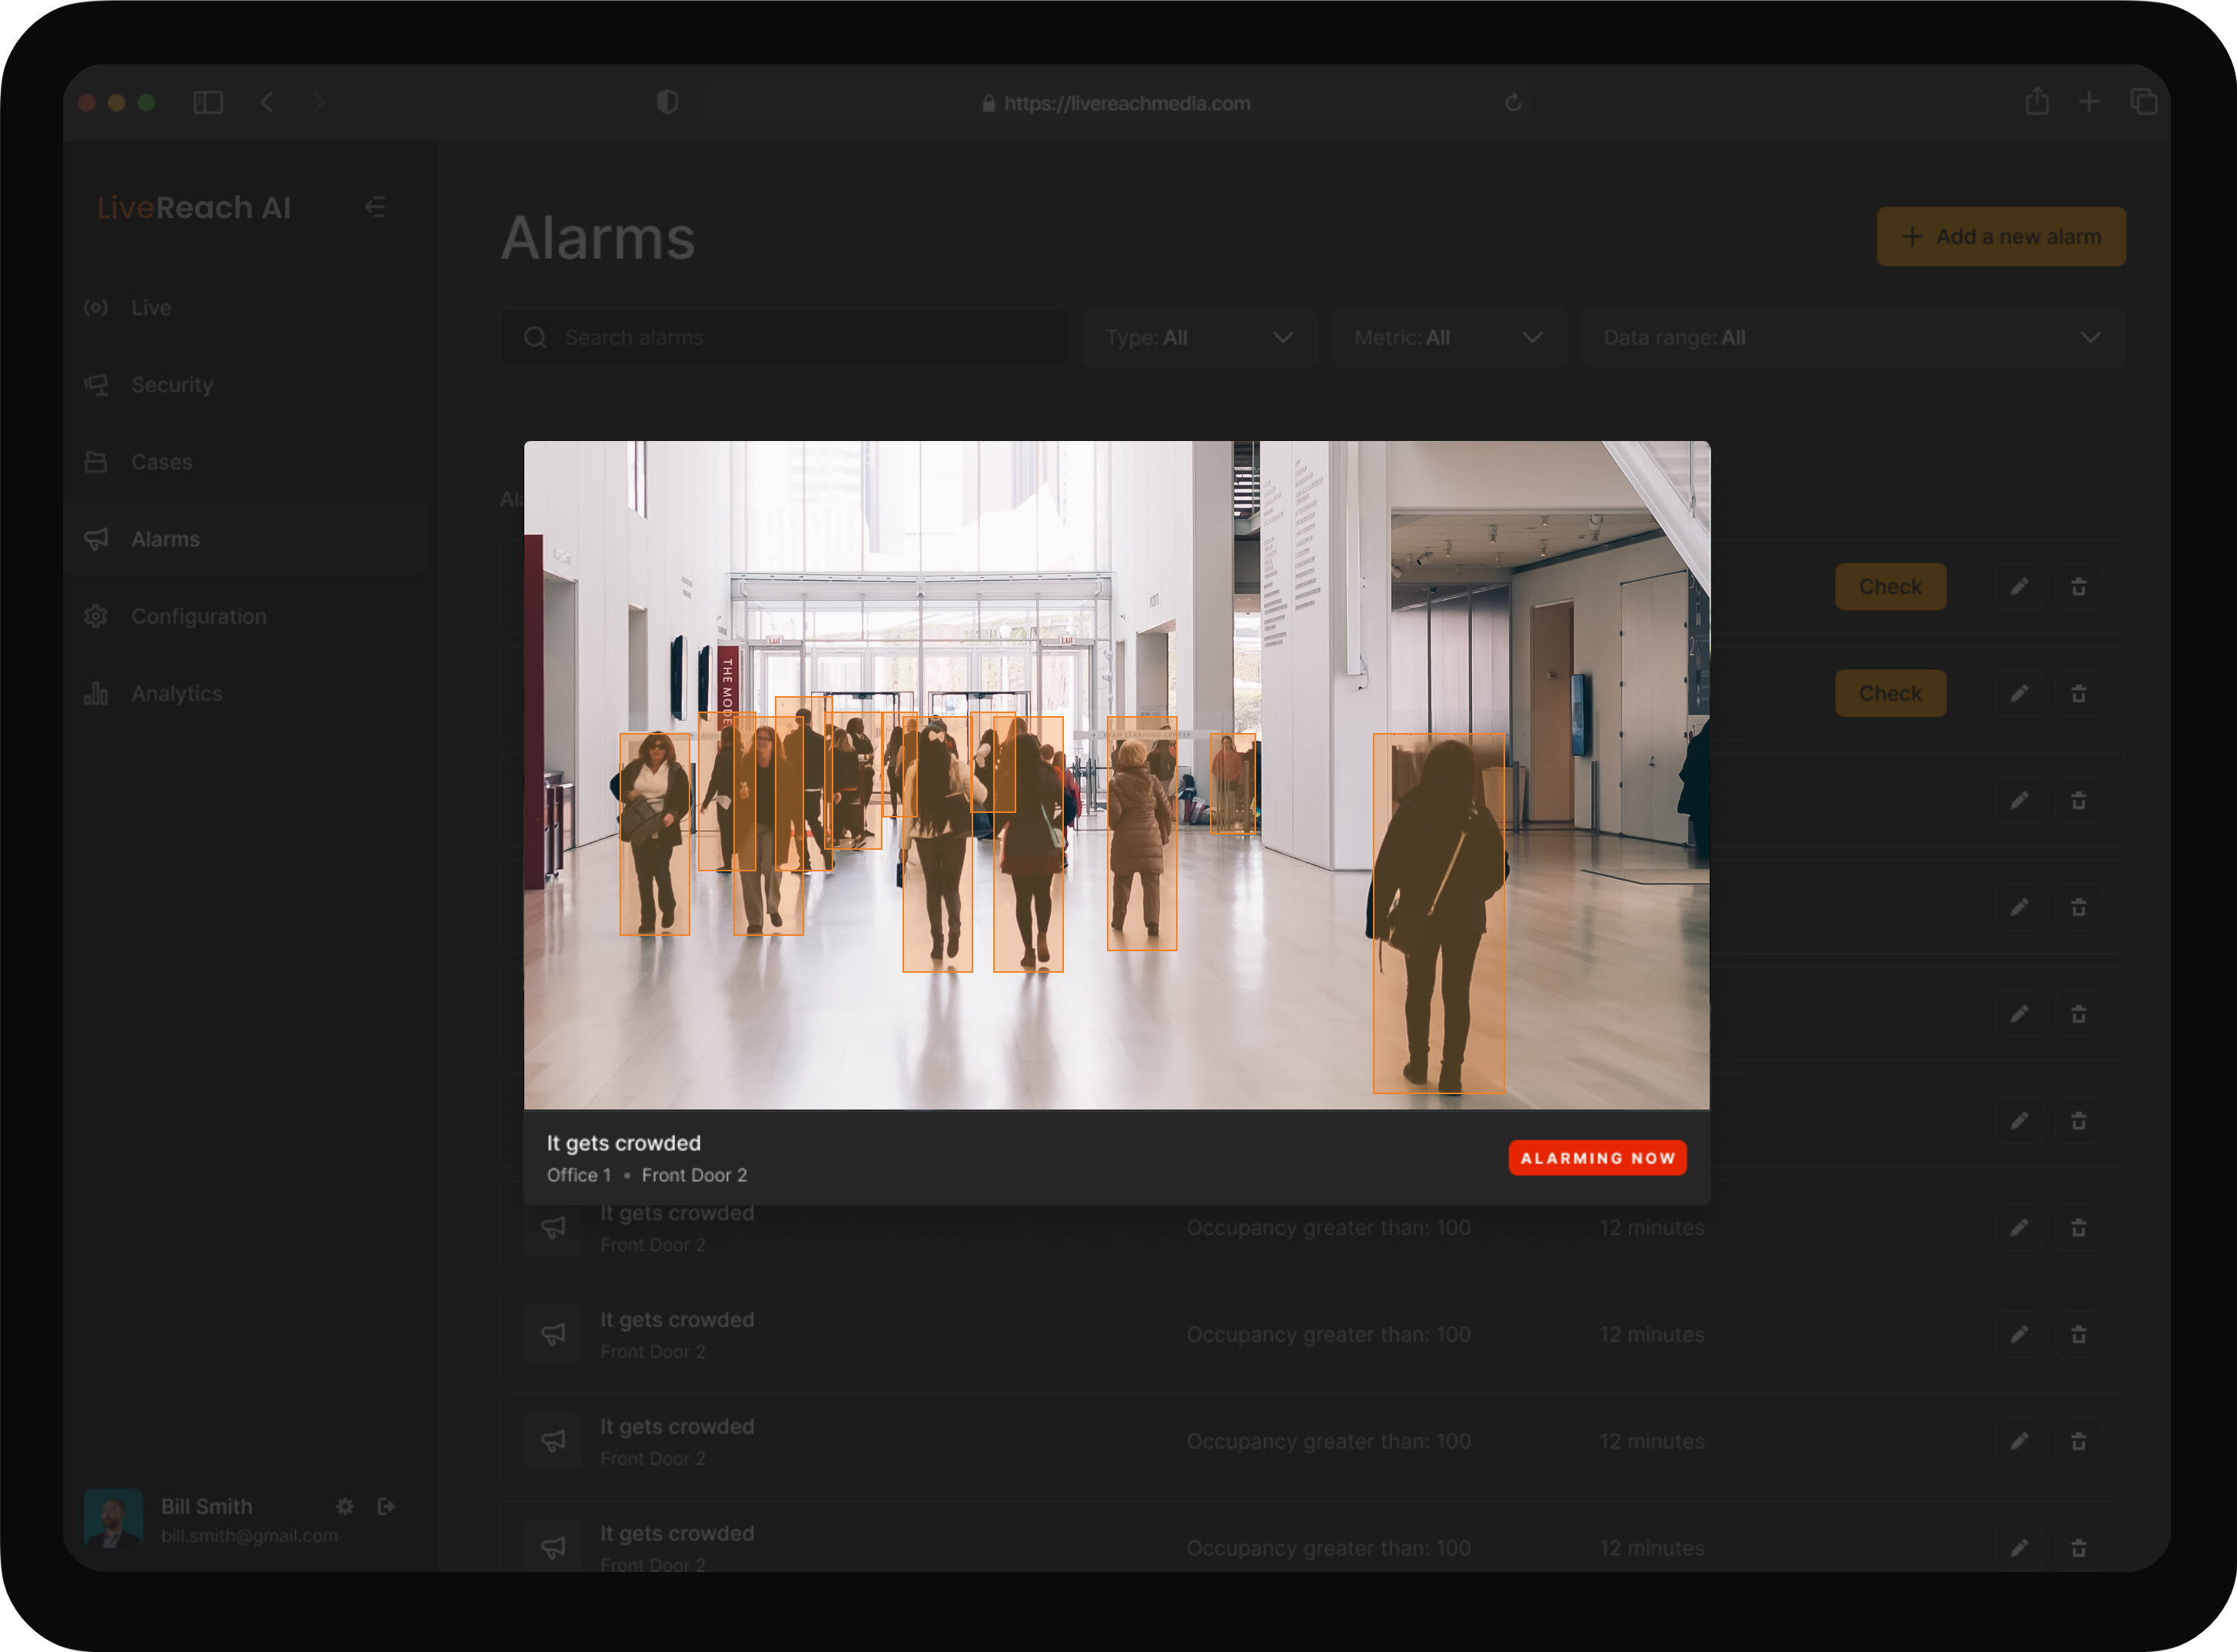The image size is (2237, 1652).
Task: Delete the alarm beside the second Check button
Action: click(2079, 694)
